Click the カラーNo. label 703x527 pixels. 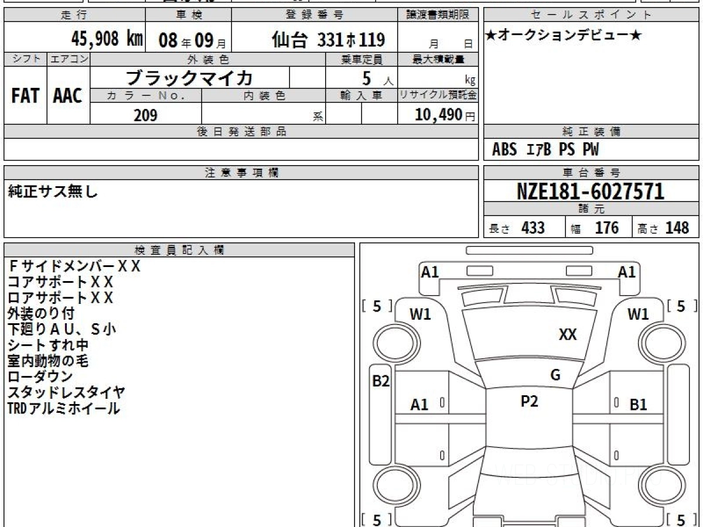coord(146,95)
